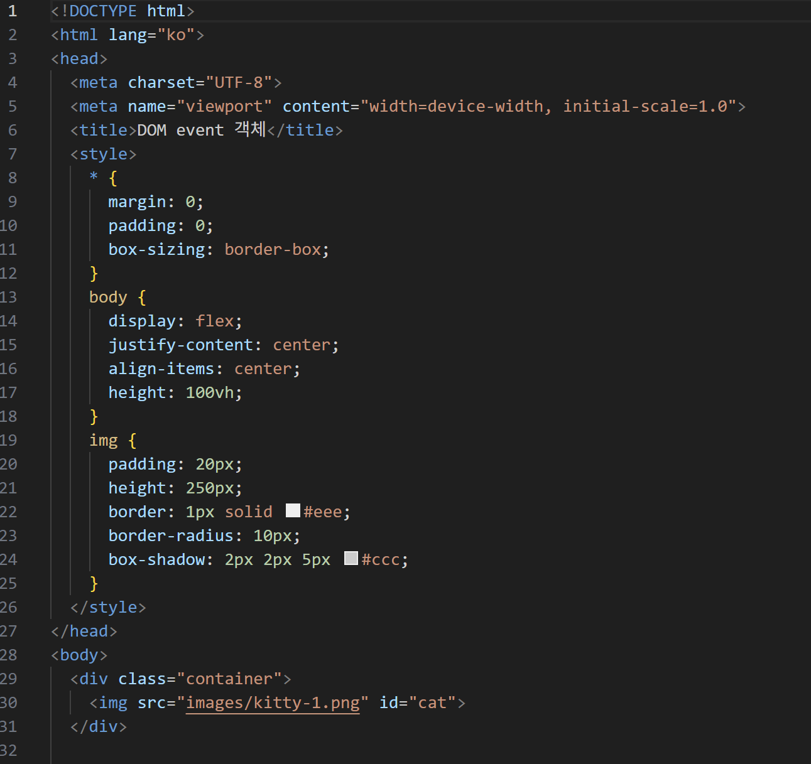Click the "cat" id attribute value
Viewport: 811px width, 764px height.
[432, 702]
